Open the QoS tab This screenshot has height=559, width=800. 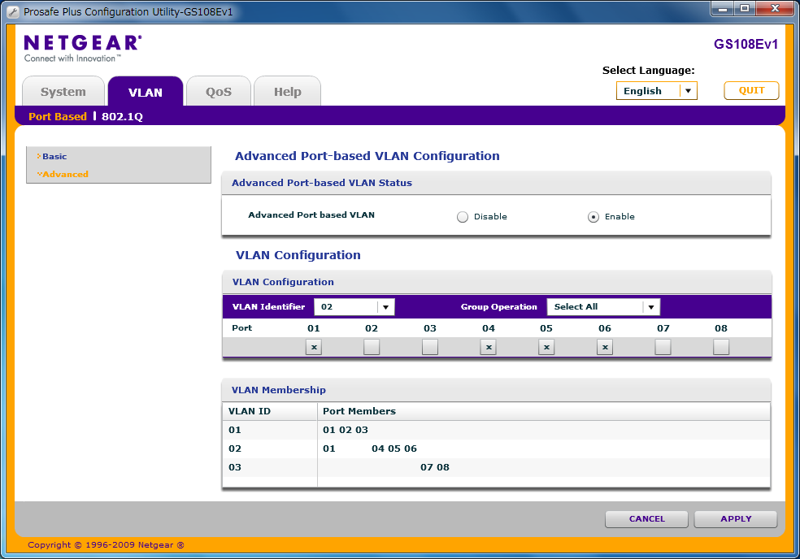click(x=219, y=92)
